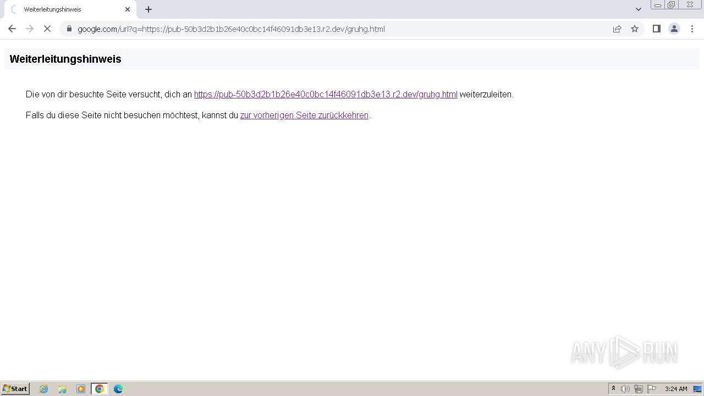
Task: Click the forward navigation arrow
Action: [x=30, y=29]
